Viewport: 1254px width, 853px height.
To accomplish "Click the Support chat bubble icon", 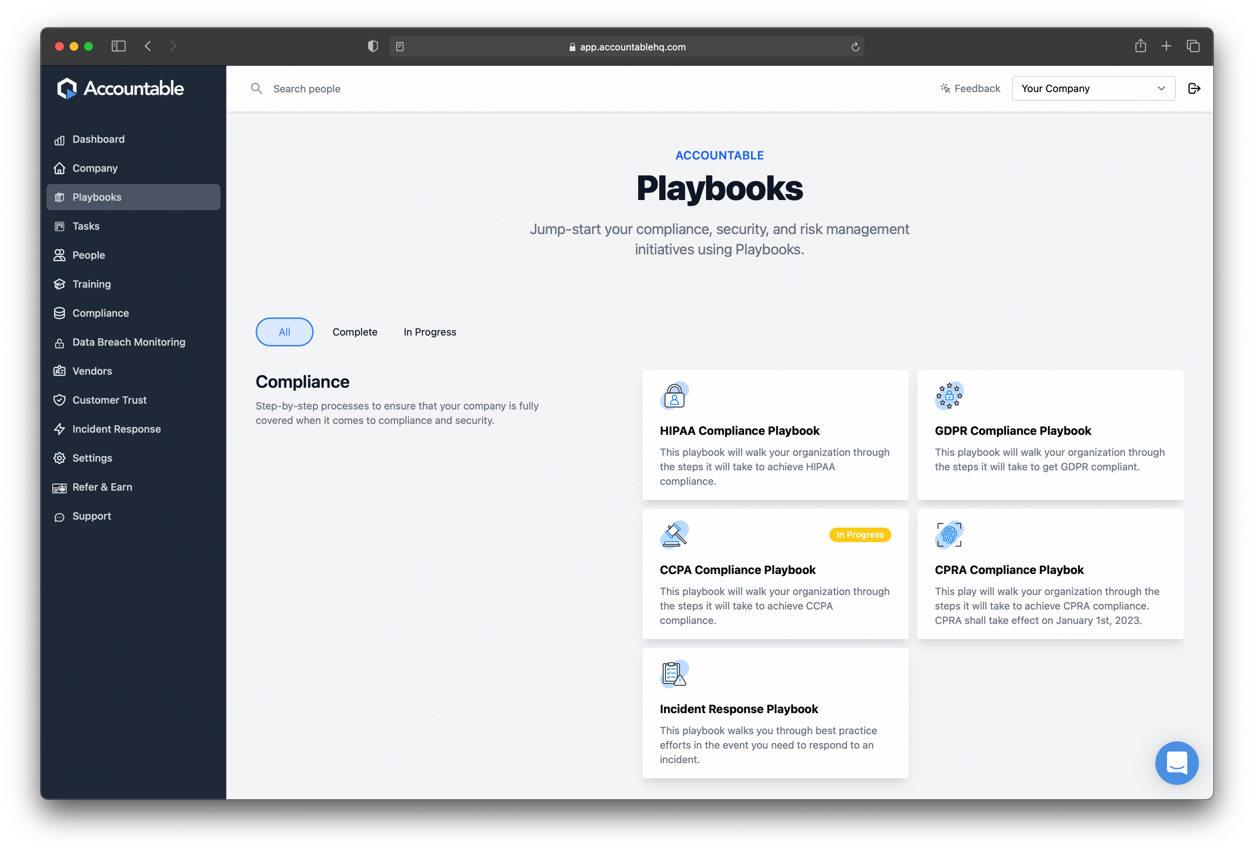I will (x=59, y=517).
